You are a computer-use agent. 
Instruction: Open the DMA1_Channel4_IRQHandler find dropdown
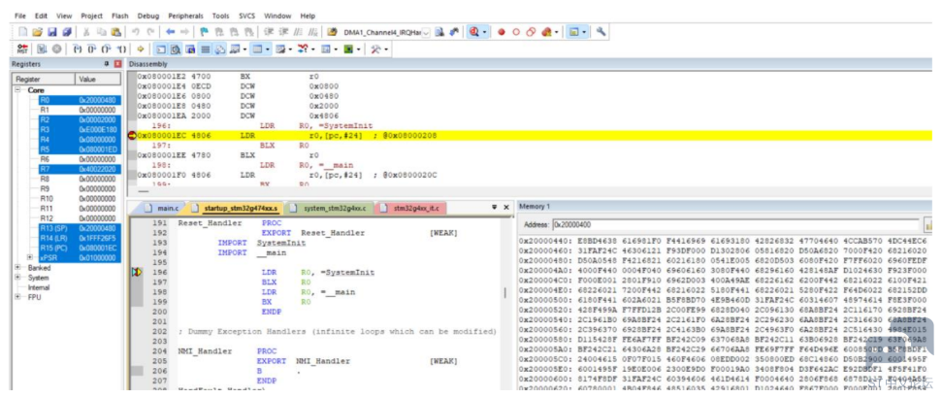click(x=426, y=32)
